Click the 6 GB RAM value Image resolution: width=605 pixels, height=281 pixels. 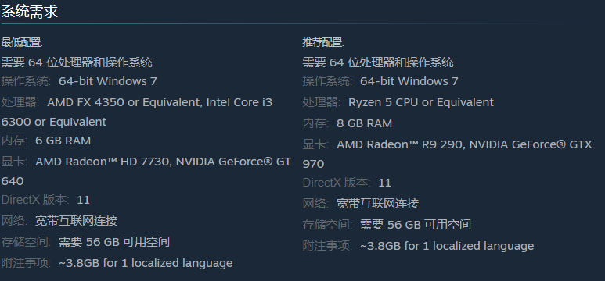(63, 140)
